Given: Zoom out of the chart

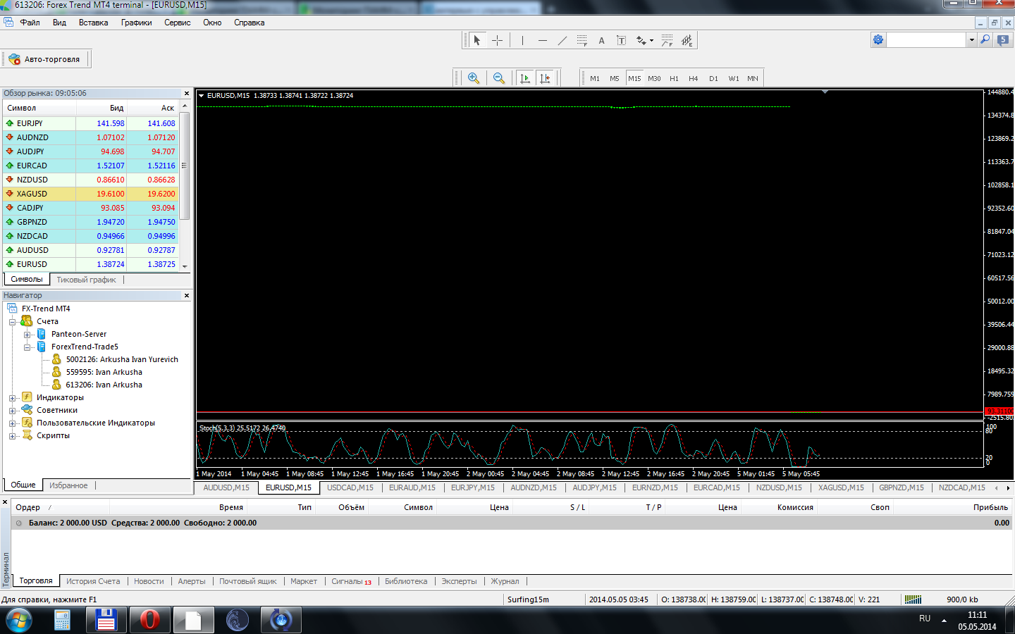Looking at the screenshot, I should [499, 78].
